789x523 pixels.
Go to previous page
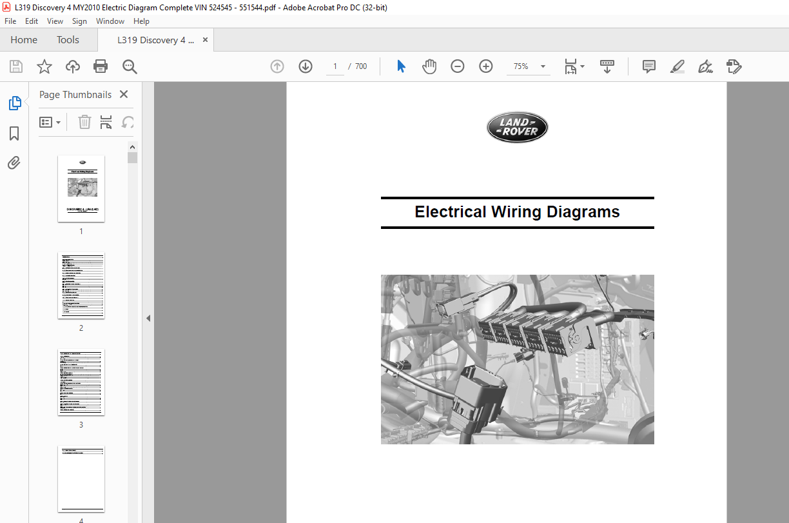pyautogui.click(x=277, y=66)
